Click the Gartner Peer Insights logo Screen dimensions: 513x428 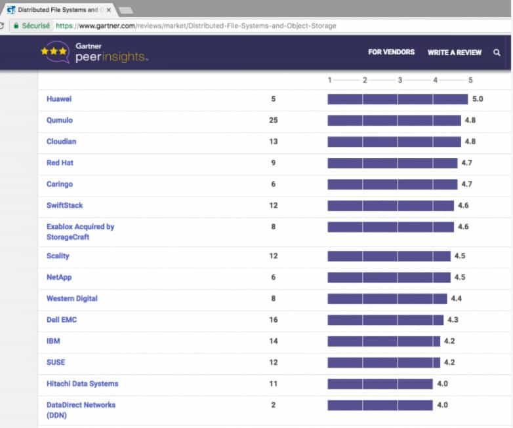coord(94,52)
